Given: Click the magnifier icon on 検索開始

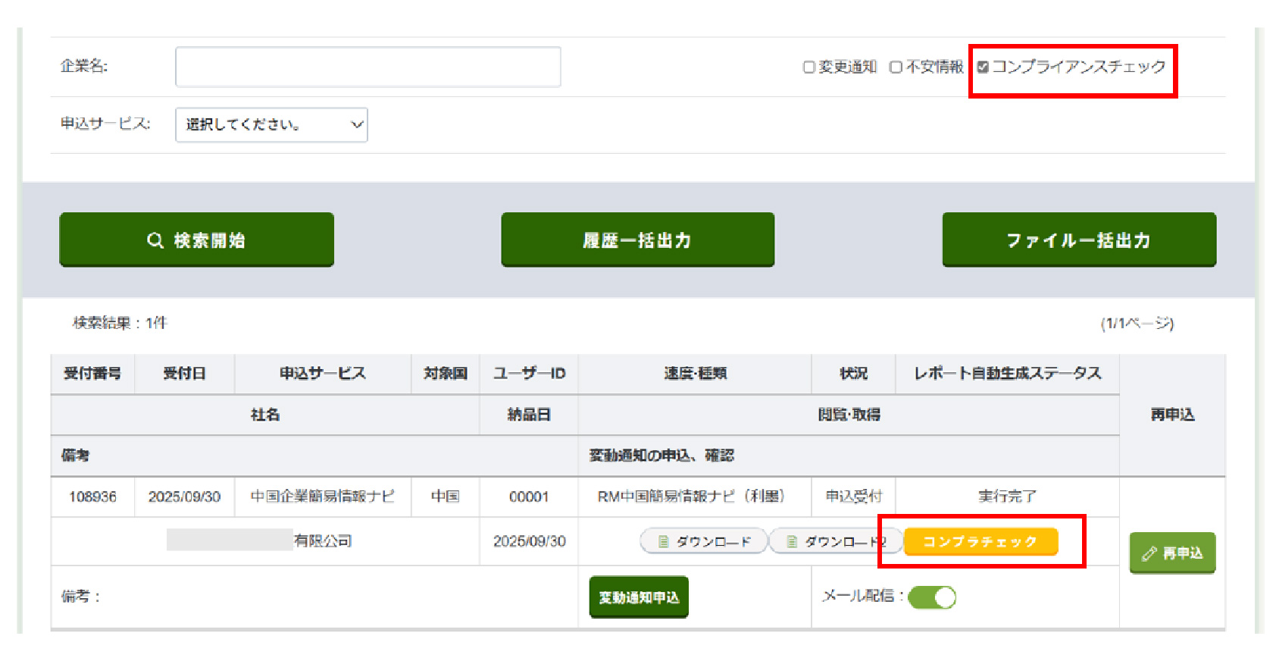Looking at the screenshot, I should point(155,240).
